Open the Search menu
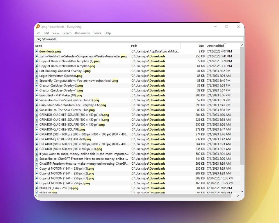 click(67, 33)
